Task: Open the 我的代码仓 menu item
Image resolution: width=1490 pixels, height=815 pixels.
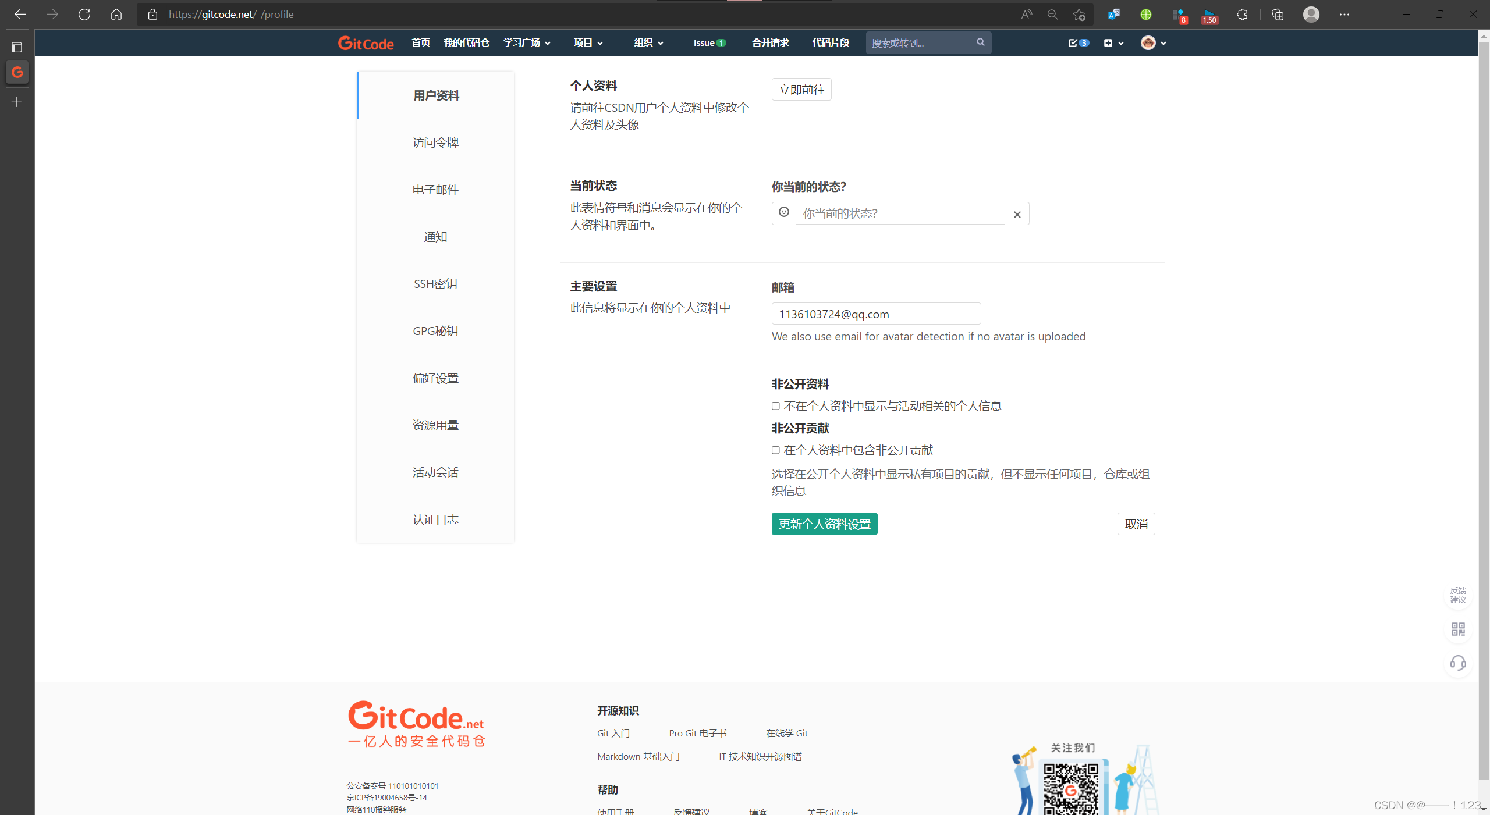Action: coord(466,42)
